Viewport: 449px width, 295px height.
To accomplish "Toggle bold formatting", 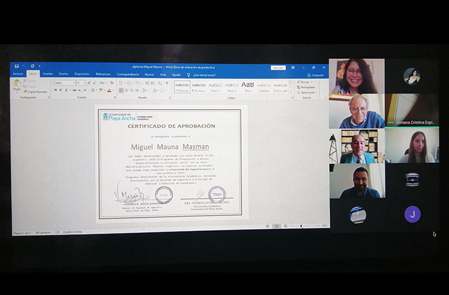I will click(x=56, y=90).
